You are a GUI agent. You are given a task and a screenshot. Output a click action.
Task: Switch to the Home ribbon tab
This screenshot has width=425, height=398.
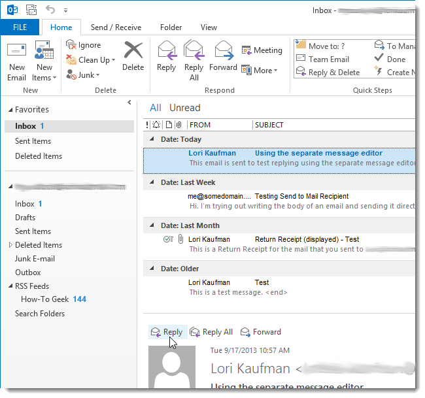point(61,27)
